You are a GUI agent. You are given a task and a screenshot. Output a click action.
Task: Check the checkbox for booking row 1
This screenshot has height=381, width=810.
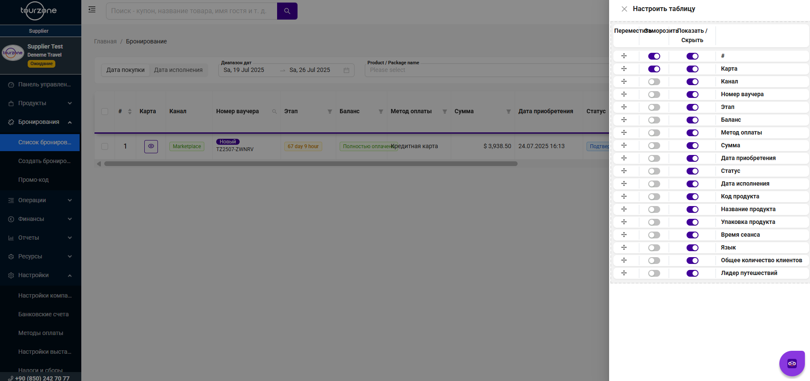pos(105,146)
